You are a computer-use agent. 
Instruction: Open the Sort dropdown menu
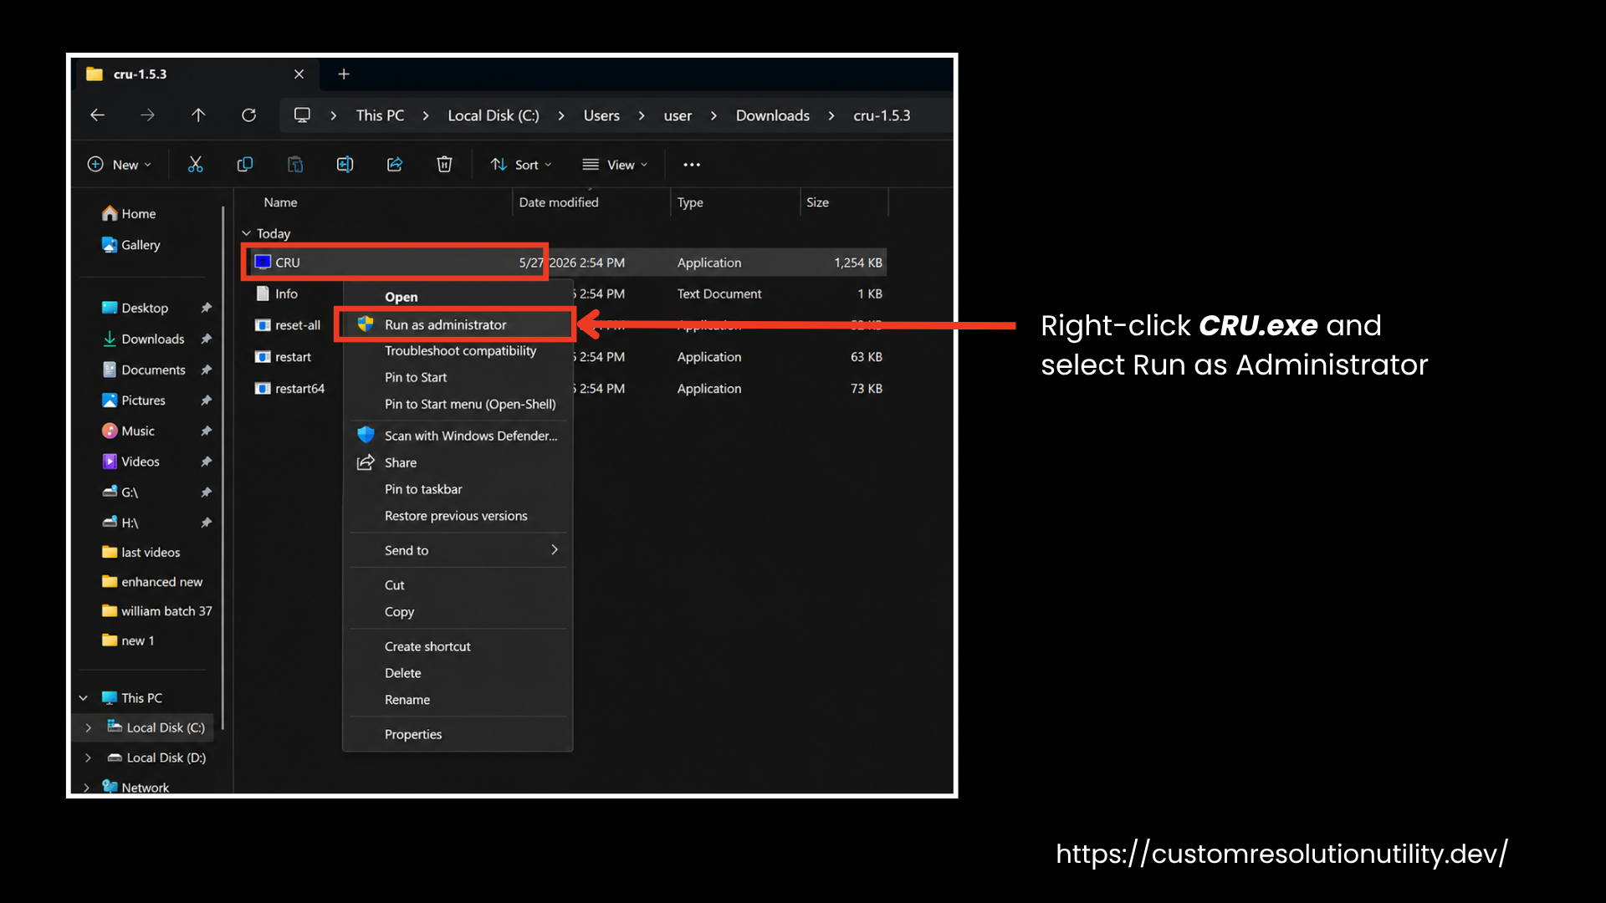(521, 165)
